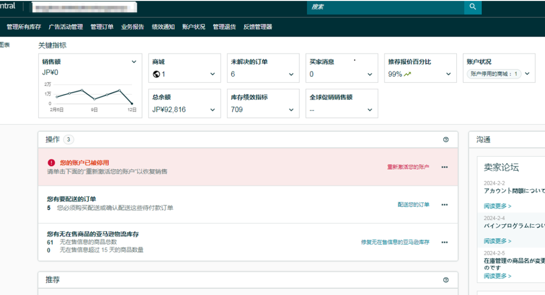Click the 关键指标 section label
Image resolution: width=545 pixels, height=295 pixels.
pyautogui.click(x=52, y=45)
